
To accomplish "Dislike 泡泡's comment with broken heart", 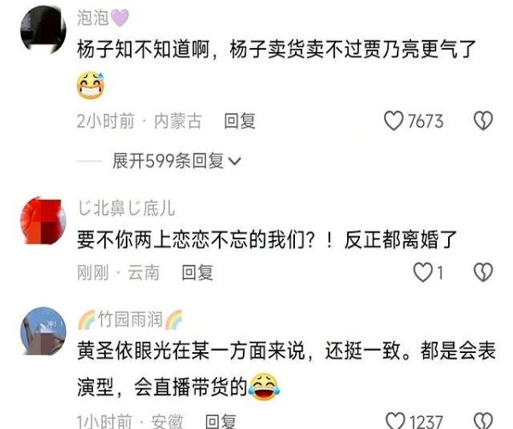I will (x=483, y=121).
